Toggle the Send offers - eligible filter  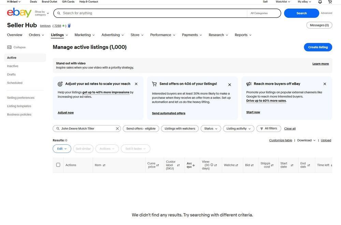[141, 129]
